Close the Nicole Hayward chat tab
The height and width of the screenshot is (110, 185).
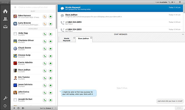click(74, 38)
